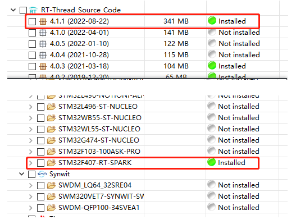Check the 4.0.5 (2022-01-10) checkbox
The height and width of the screenshot is (224, 296).
click(x=32, y=44)
